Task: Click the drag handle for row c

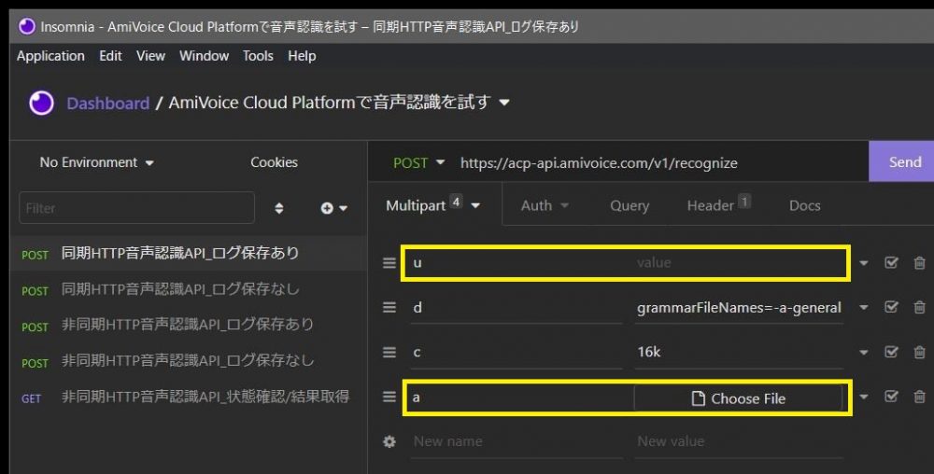Action: click(389, 352)
